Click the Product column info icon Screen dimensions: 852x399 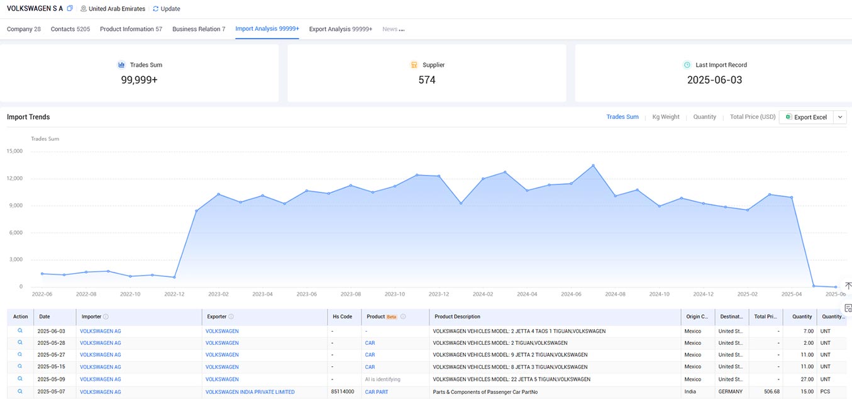click(x=403, y=317)
